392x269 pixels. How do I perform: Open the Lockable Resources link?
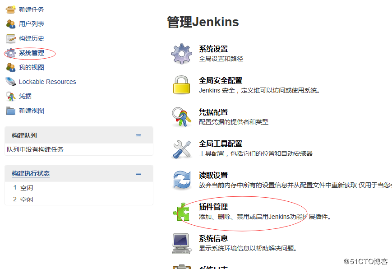point(47,82)
